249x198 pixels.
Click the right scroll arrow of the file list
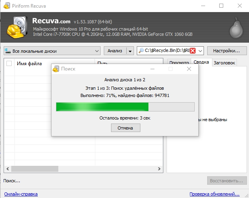point(159,169)
